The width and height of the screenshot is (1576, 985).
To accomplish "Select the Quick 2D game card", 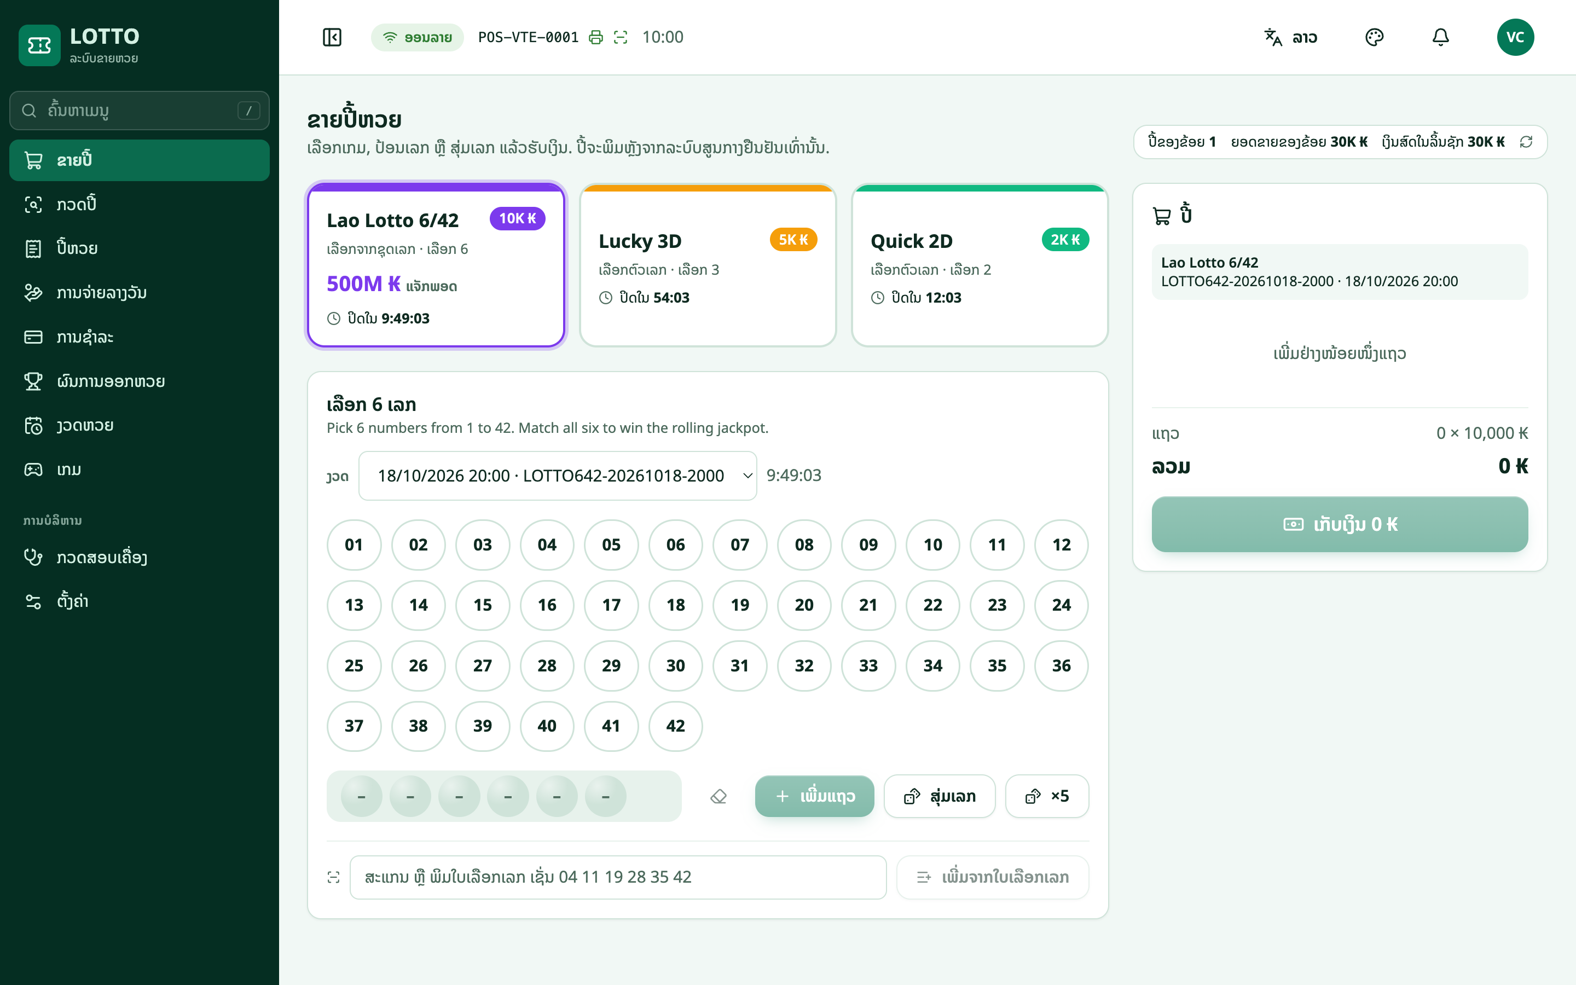I will pos(980,265).
